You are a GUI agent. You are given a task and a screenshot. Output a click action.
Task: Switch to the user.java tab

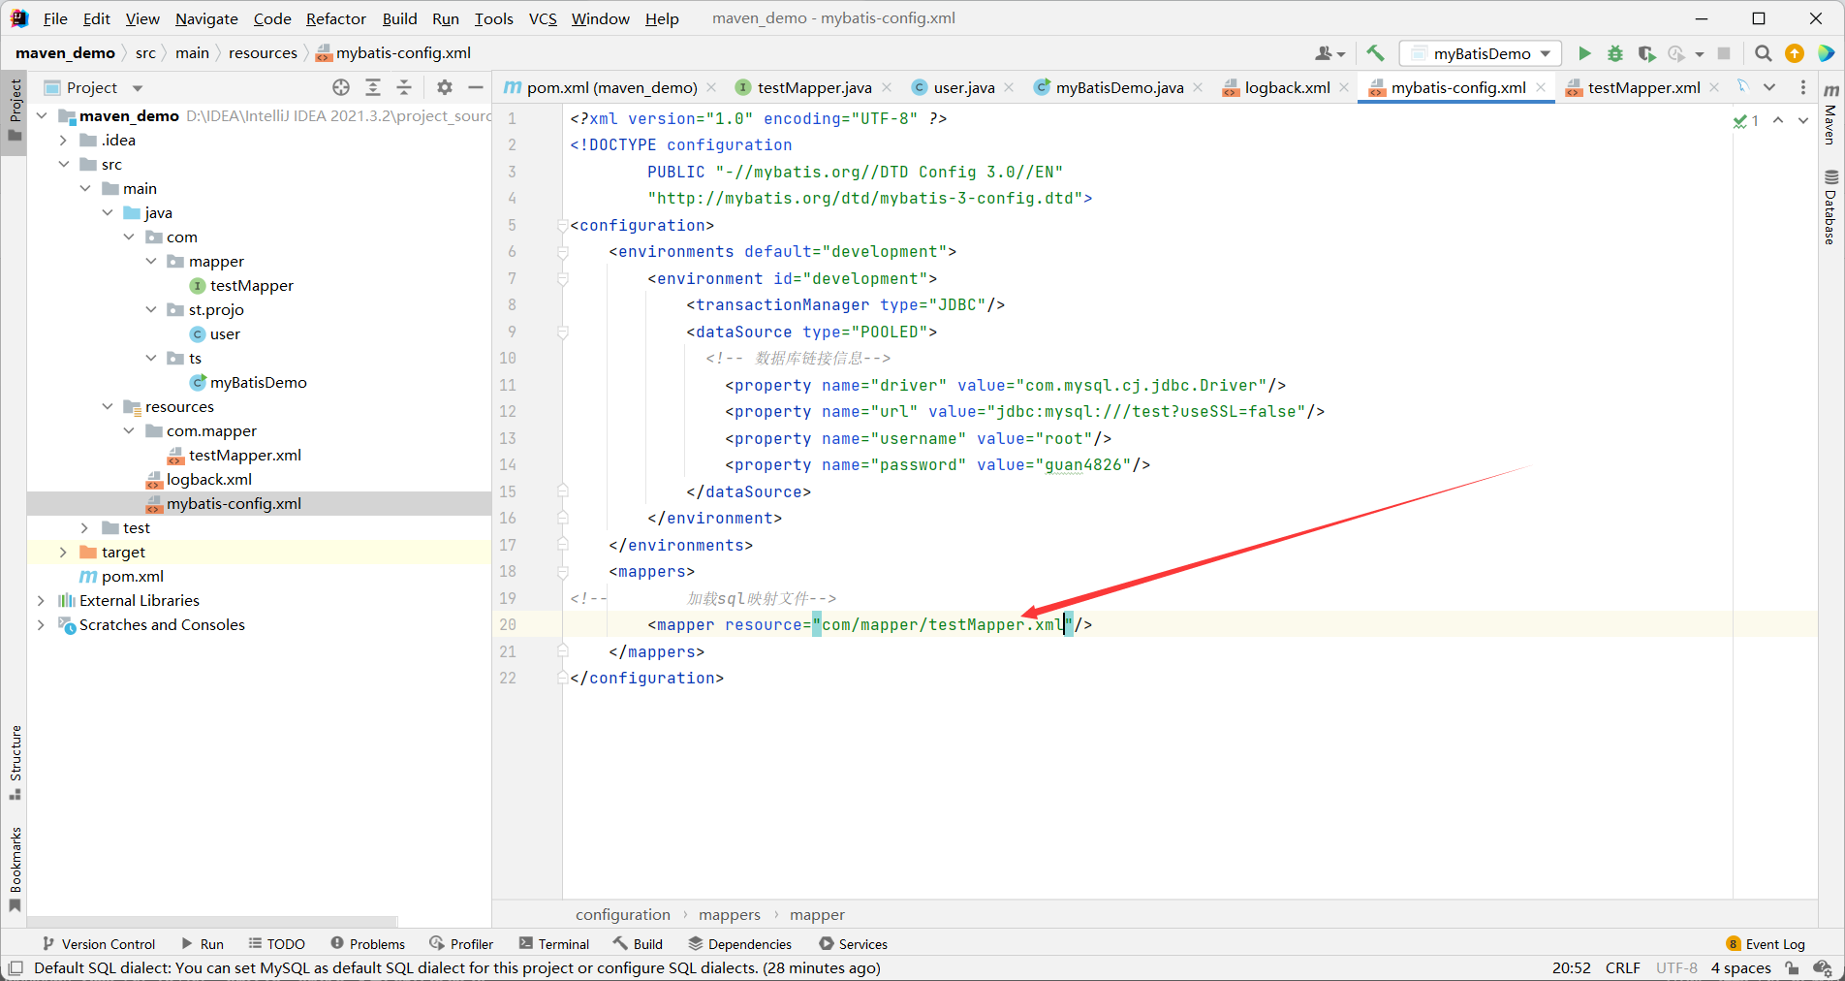point(963,87)
